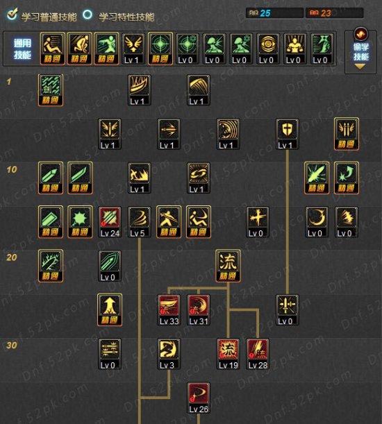Click the Lv 26 crescent skill icon
Screen dimensions: 382x424
tap(199, 398)
